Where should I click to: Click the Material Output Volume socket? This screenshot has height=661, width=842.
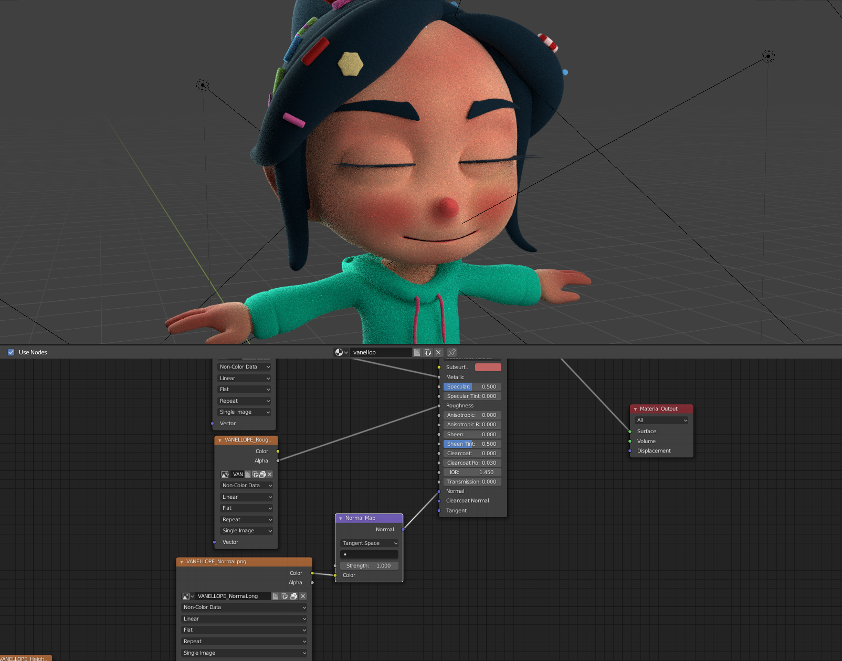coord(630,442)
